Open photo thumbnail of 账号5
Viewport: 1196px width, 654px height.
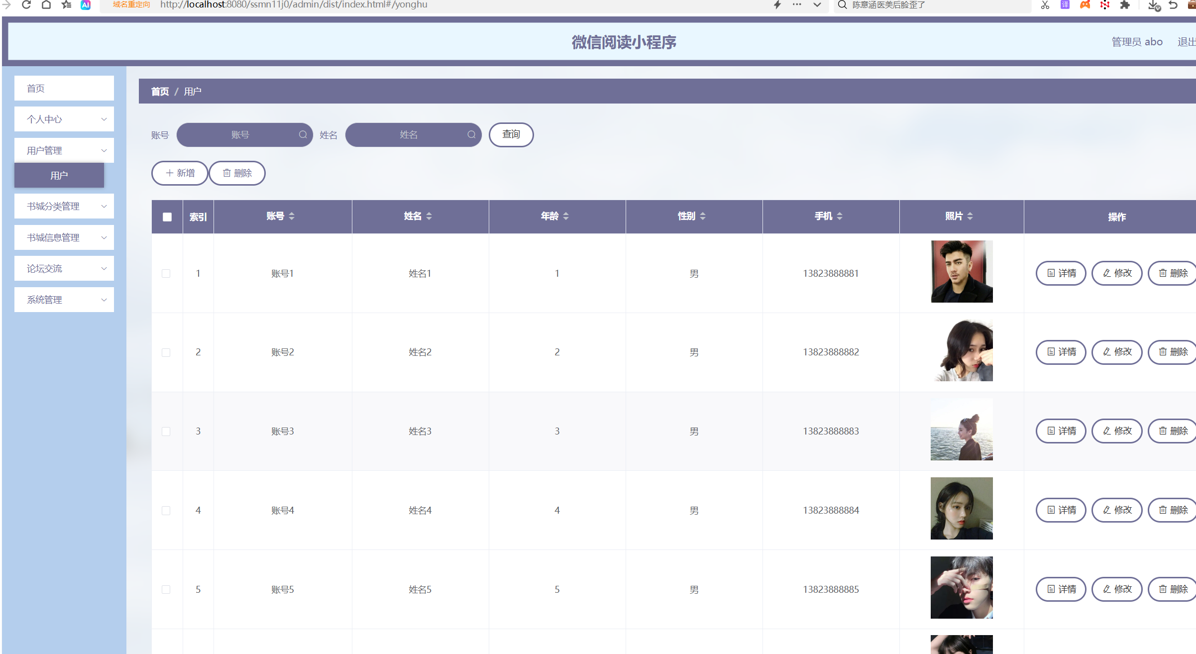click(962, 588)
